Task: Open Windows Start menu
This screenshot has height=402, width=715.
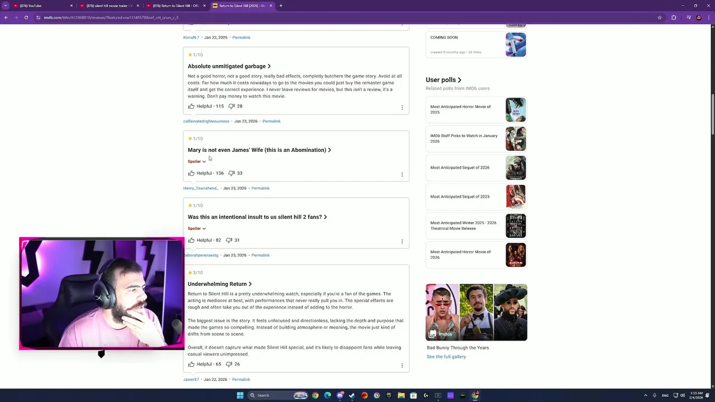Action: point(240,395)
